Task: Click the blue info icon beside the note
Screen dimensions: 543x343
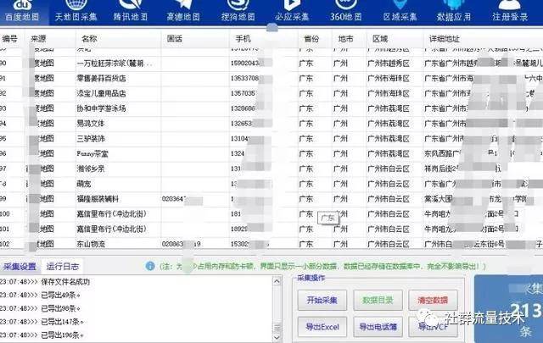Action: [x=150, y=266]
